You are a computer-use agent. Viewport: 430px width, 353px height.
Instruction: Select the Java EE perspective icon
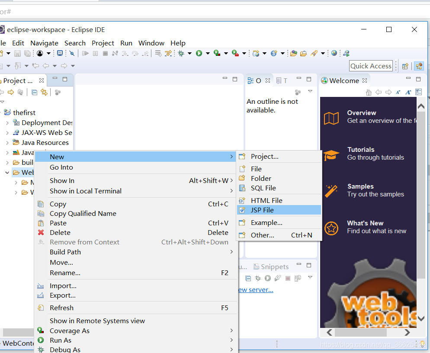[419, 66]
